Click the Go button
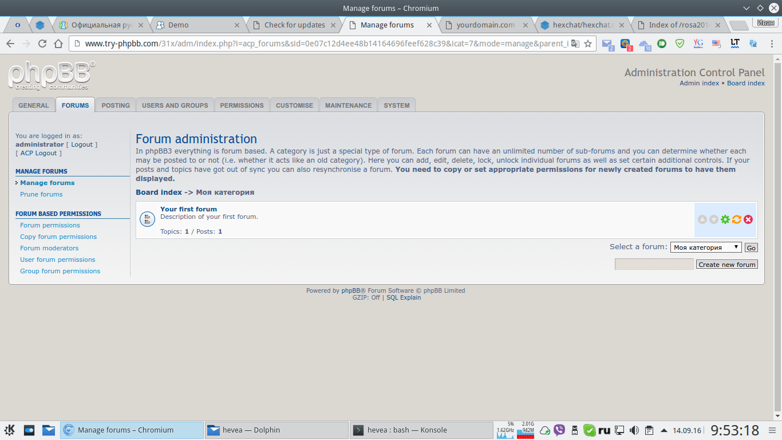This screenshot has width=782, height=440. [x=751, y=247]
